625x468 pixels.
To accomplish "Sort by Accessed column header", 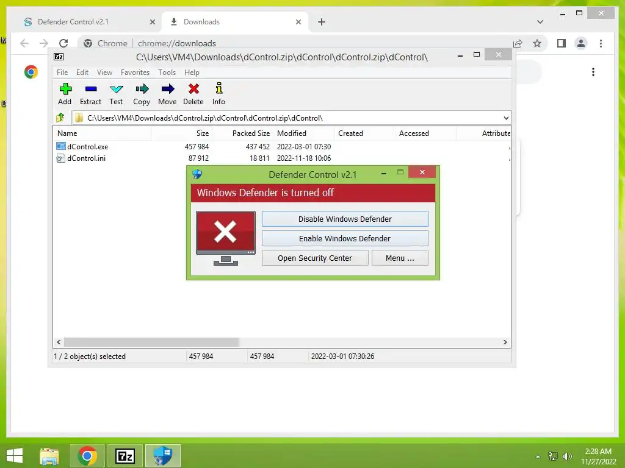I will click(x=425, y=133).
